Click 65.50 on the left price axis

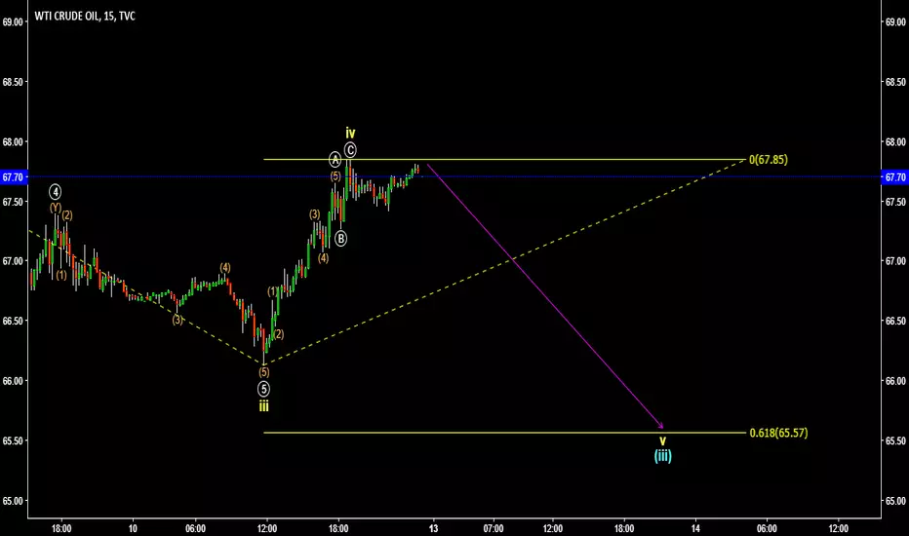(13, 440)
